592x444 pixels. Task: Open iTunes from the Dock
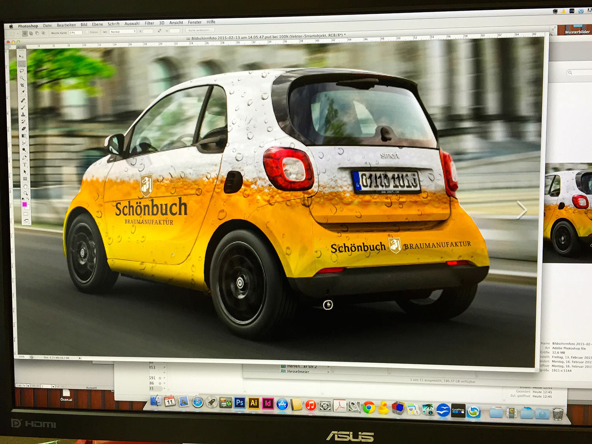click(311, 405)
